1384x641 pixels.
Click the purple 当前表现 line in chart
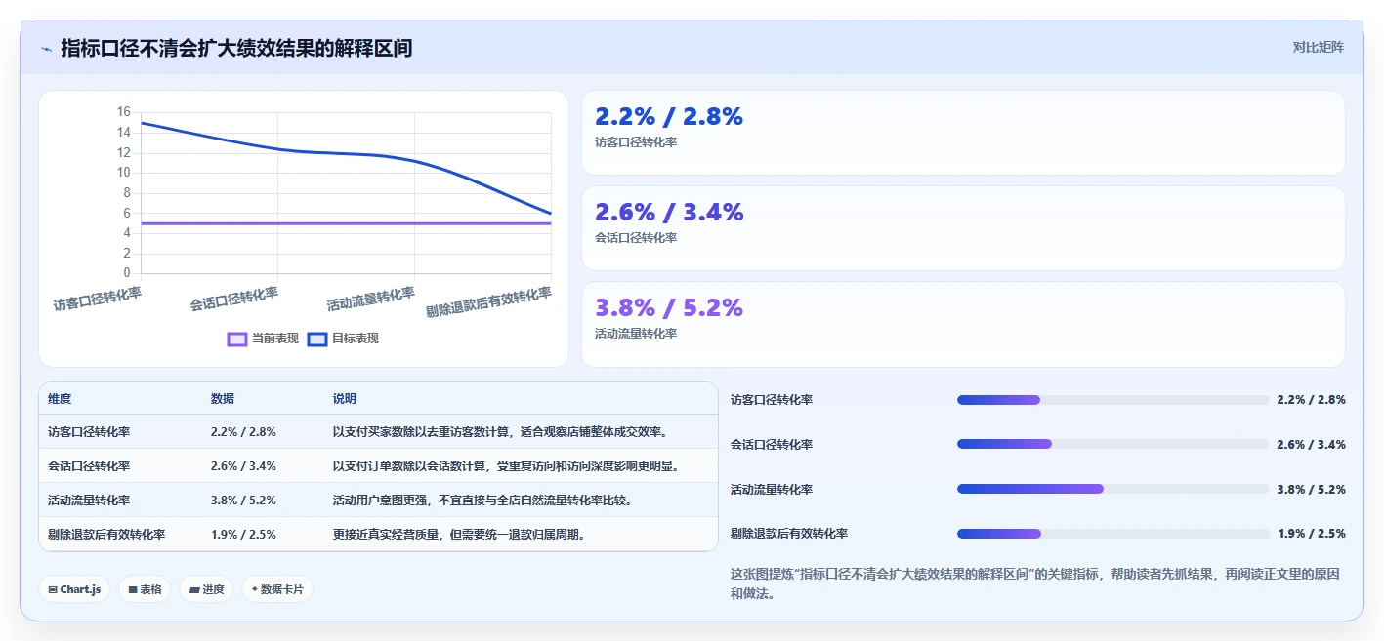[x=347, y=223]
